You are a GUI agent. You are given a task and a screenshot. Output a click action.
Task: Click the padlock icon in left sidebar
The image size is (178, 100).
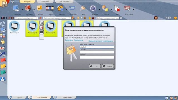pyautogui.click(x=3, y=42)
